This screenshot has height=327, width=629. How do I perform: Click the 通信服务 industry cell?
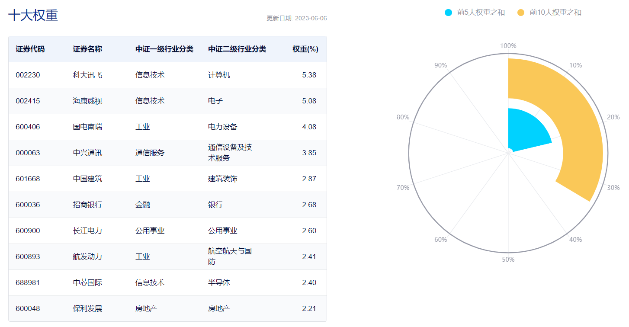click(x=150, y=153)
